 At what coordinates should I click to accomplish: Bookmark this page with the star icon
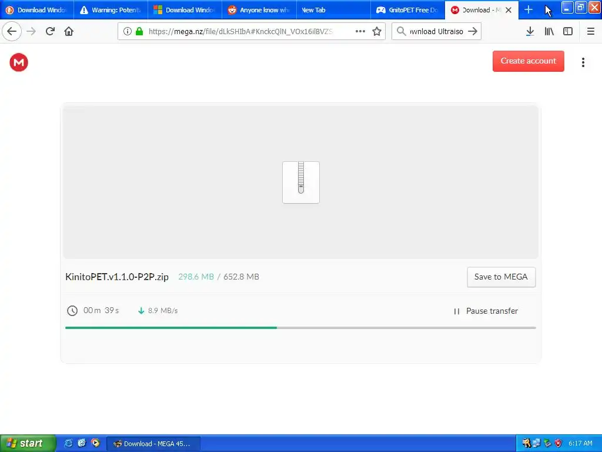click(377, 31)
